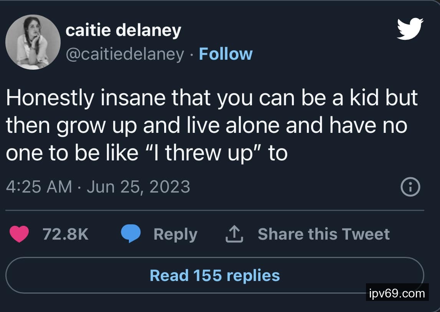Open the tweet info circle icon
Screen dimensions: 440x312
410,188
